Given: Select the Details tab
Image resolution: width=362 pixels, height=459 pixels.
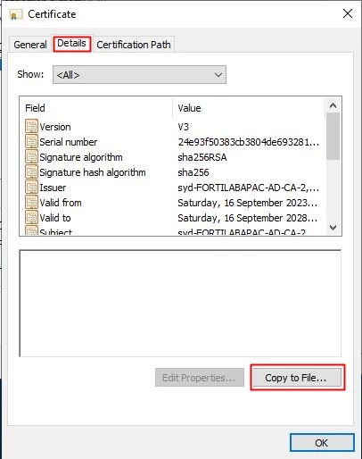Looking at the screenshot, I should pos(71,44).
